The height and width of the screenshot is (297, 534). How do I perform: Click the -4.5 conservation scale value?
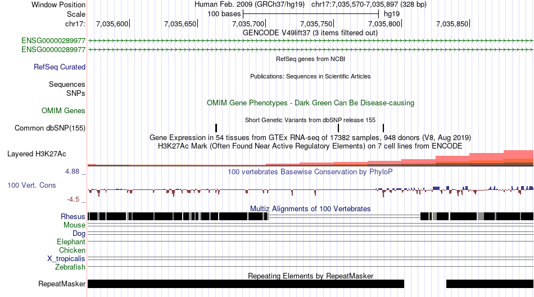tap(73, 199)
